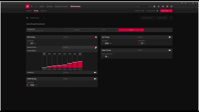Click State 4 frequency slider

(65, 62)
